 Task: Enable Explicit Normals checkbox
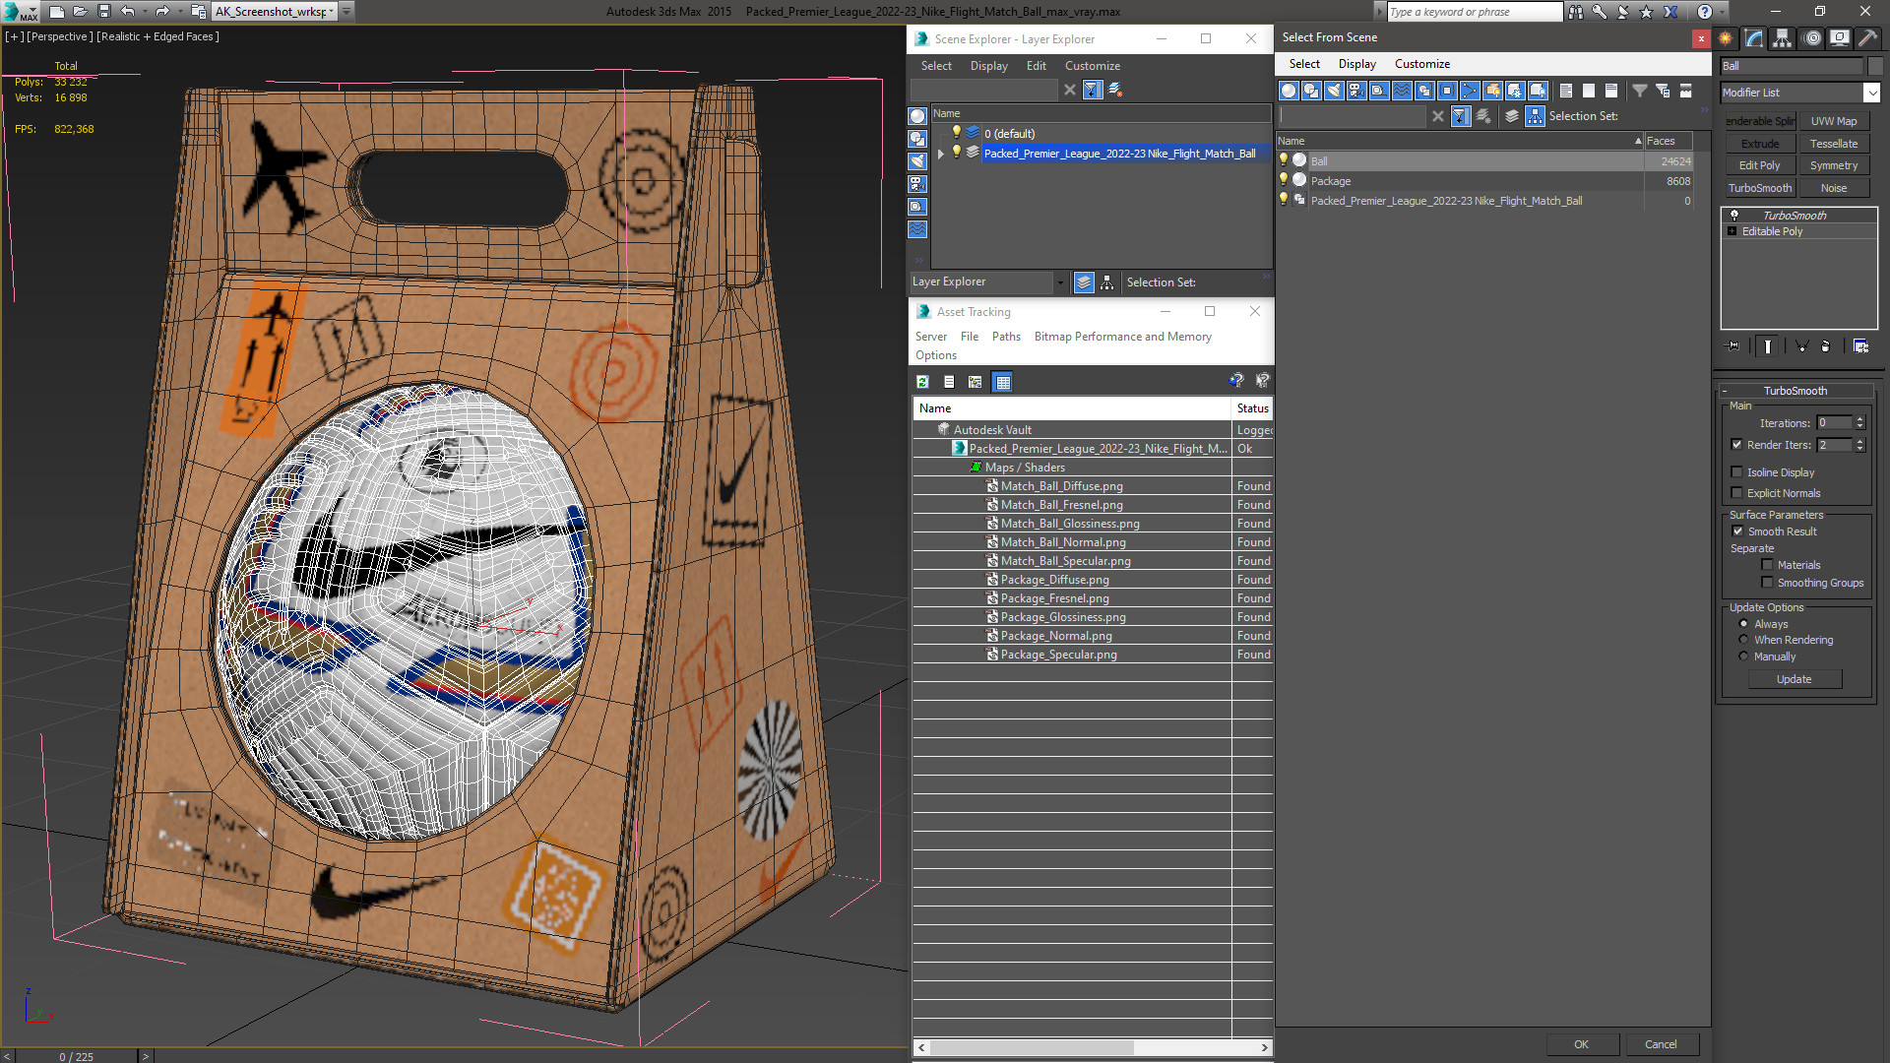[x=1737, y=493]
